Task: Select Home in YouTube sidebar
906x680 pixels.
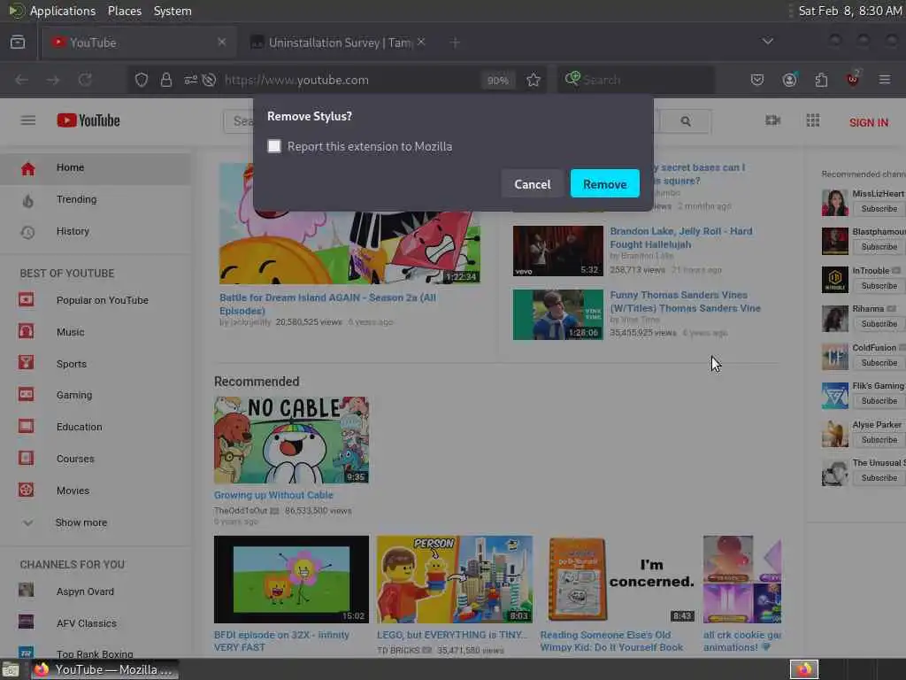Action: coord(96,167)
